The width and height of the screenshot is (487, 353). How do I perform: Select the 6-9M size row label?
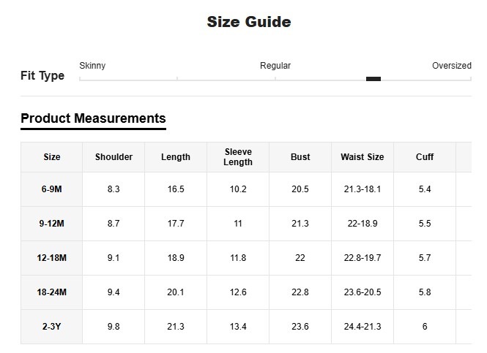click(x=52, y=189)
